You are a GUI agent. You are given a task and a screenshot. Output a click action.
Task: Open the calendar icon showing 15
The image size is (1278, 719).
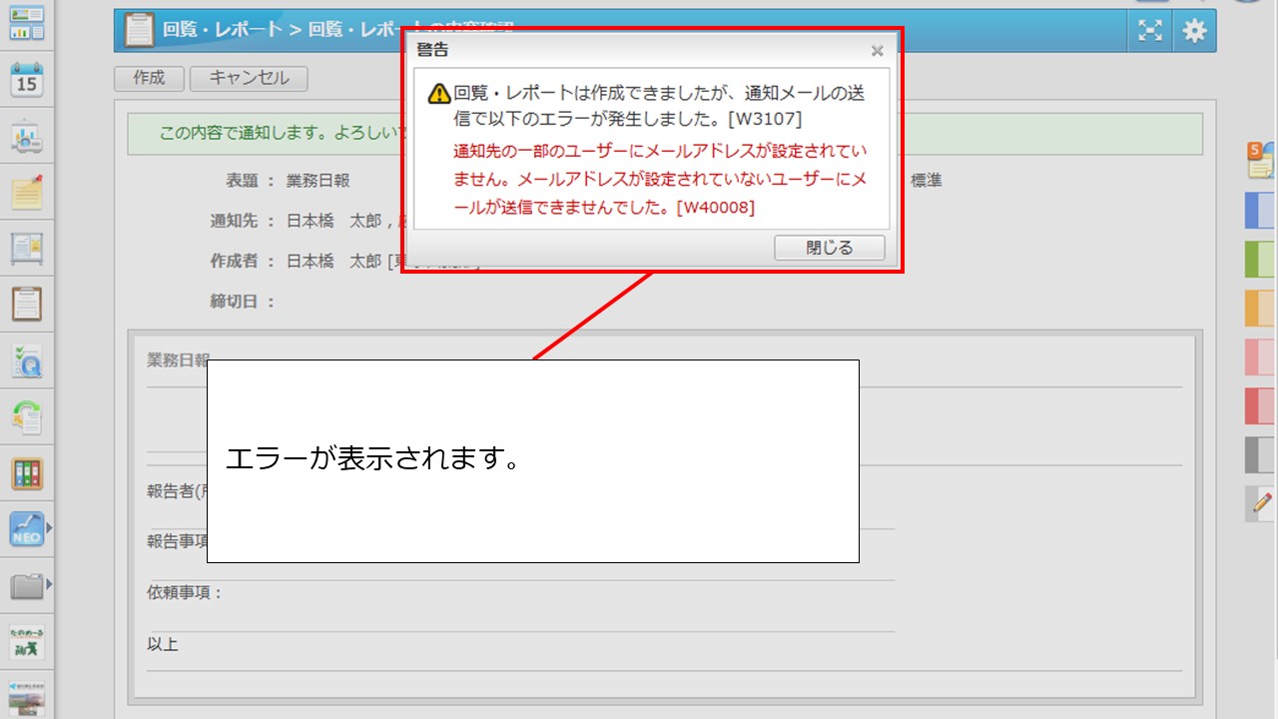coord(27,79)
